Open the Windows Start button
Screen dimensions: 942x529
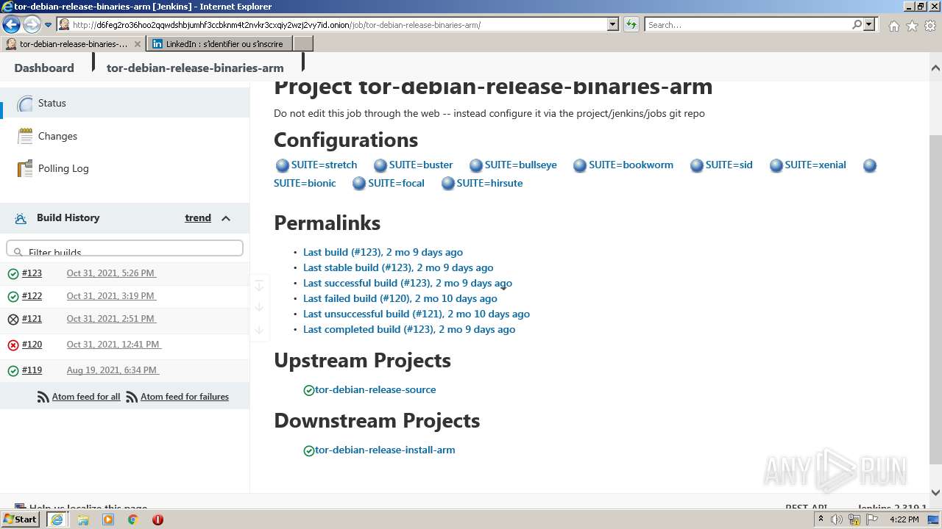20,519
